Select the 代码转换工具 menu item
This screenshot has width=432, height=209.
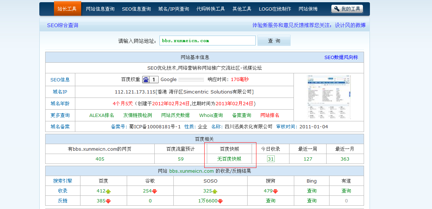coord(210,9)
